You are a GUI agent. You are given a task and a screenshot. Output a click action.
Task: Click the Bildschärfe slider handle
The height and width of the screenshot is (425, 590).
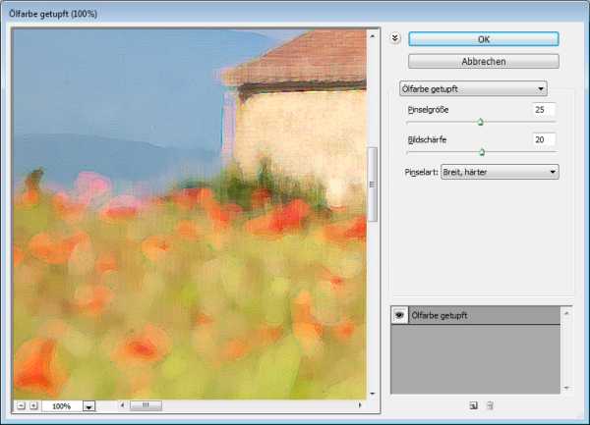[x=482, y=152]
